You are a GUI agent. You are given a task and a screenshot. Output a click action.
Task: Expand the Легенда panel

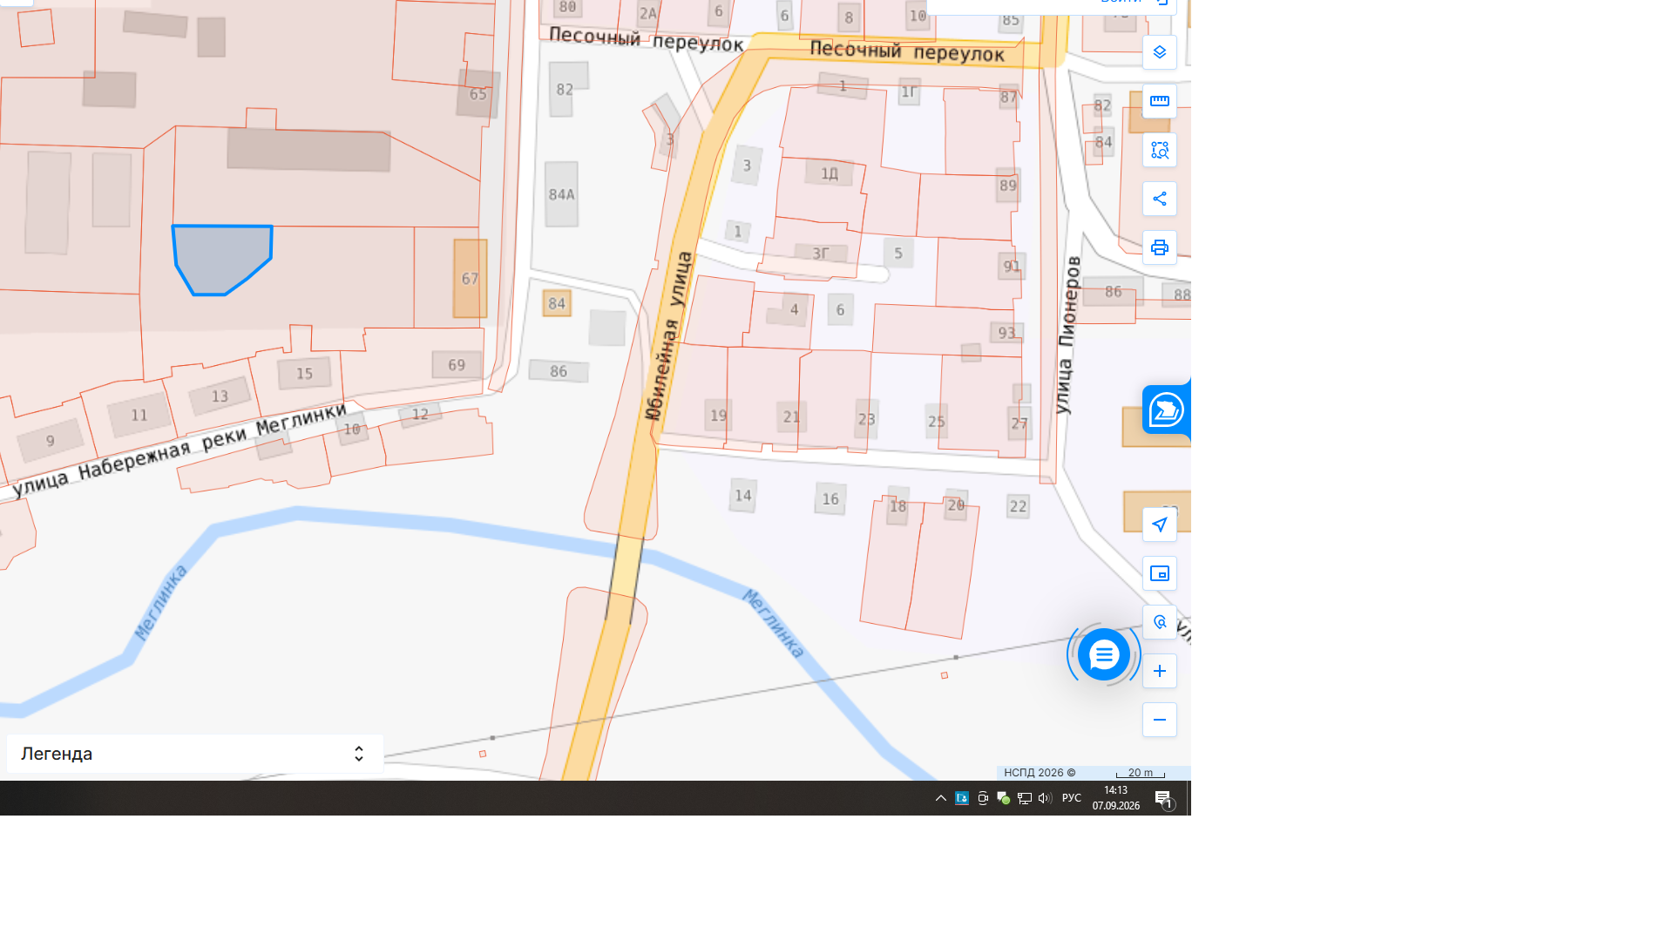[x=195, y=754]
